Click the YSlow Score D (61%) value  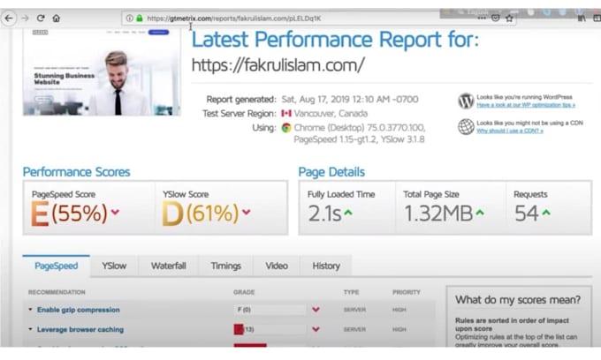pyautogui.click(x=201, y=214)
